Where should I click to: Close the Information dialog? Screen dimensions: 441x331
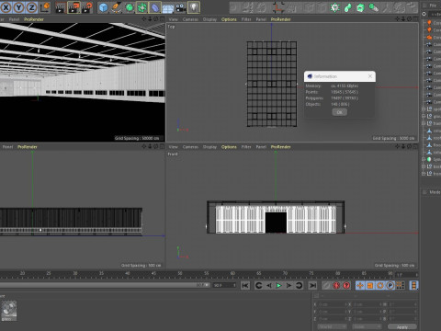370,76
